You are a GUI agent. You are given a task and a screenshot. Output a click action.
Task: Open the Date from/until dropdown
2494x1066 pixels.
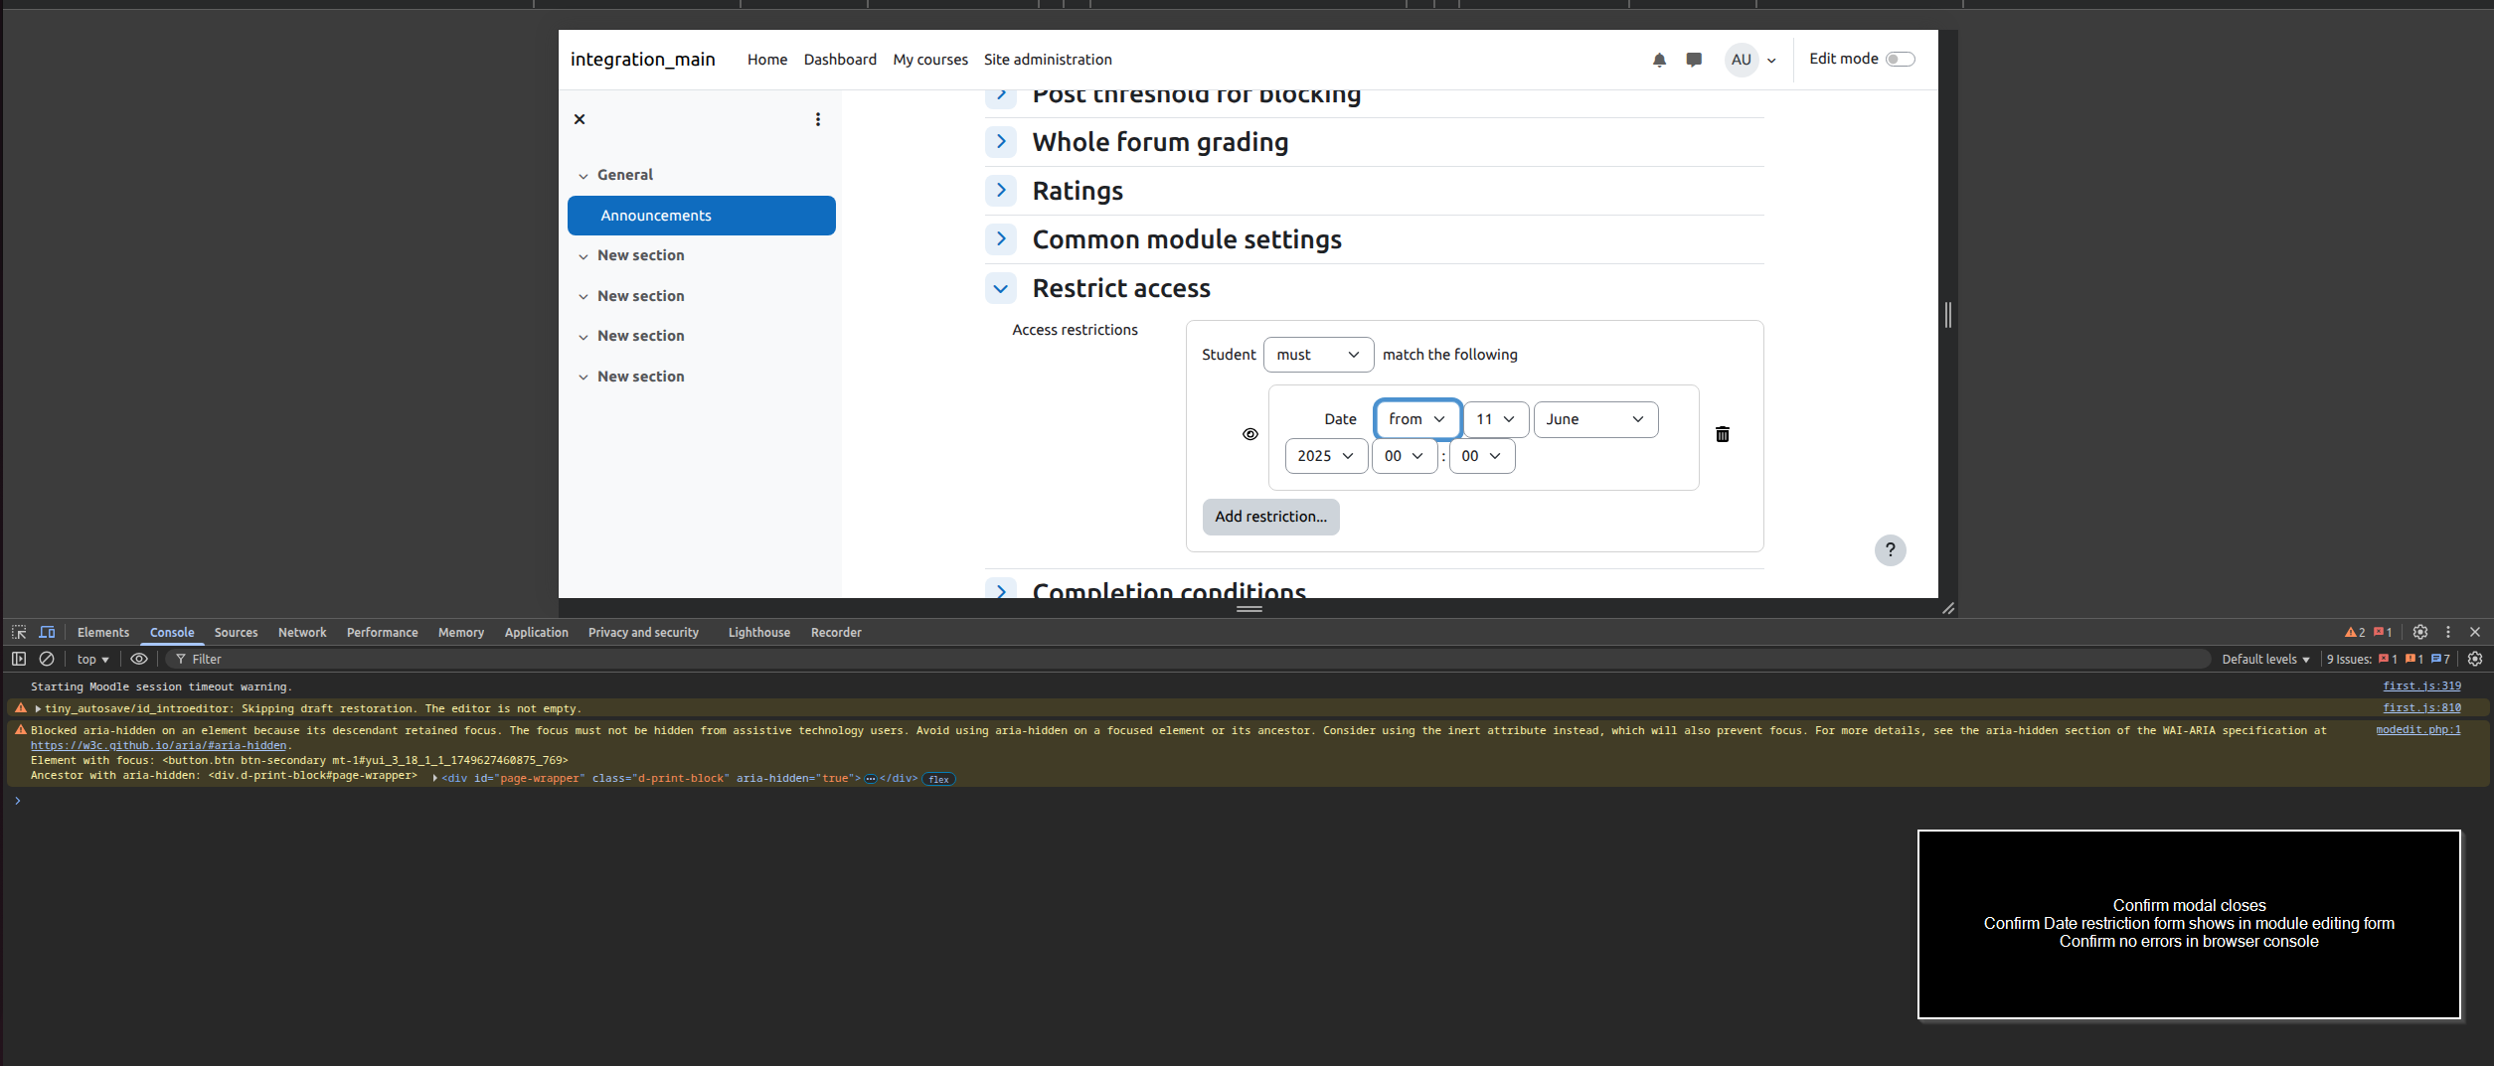(x=1417, y=419)
